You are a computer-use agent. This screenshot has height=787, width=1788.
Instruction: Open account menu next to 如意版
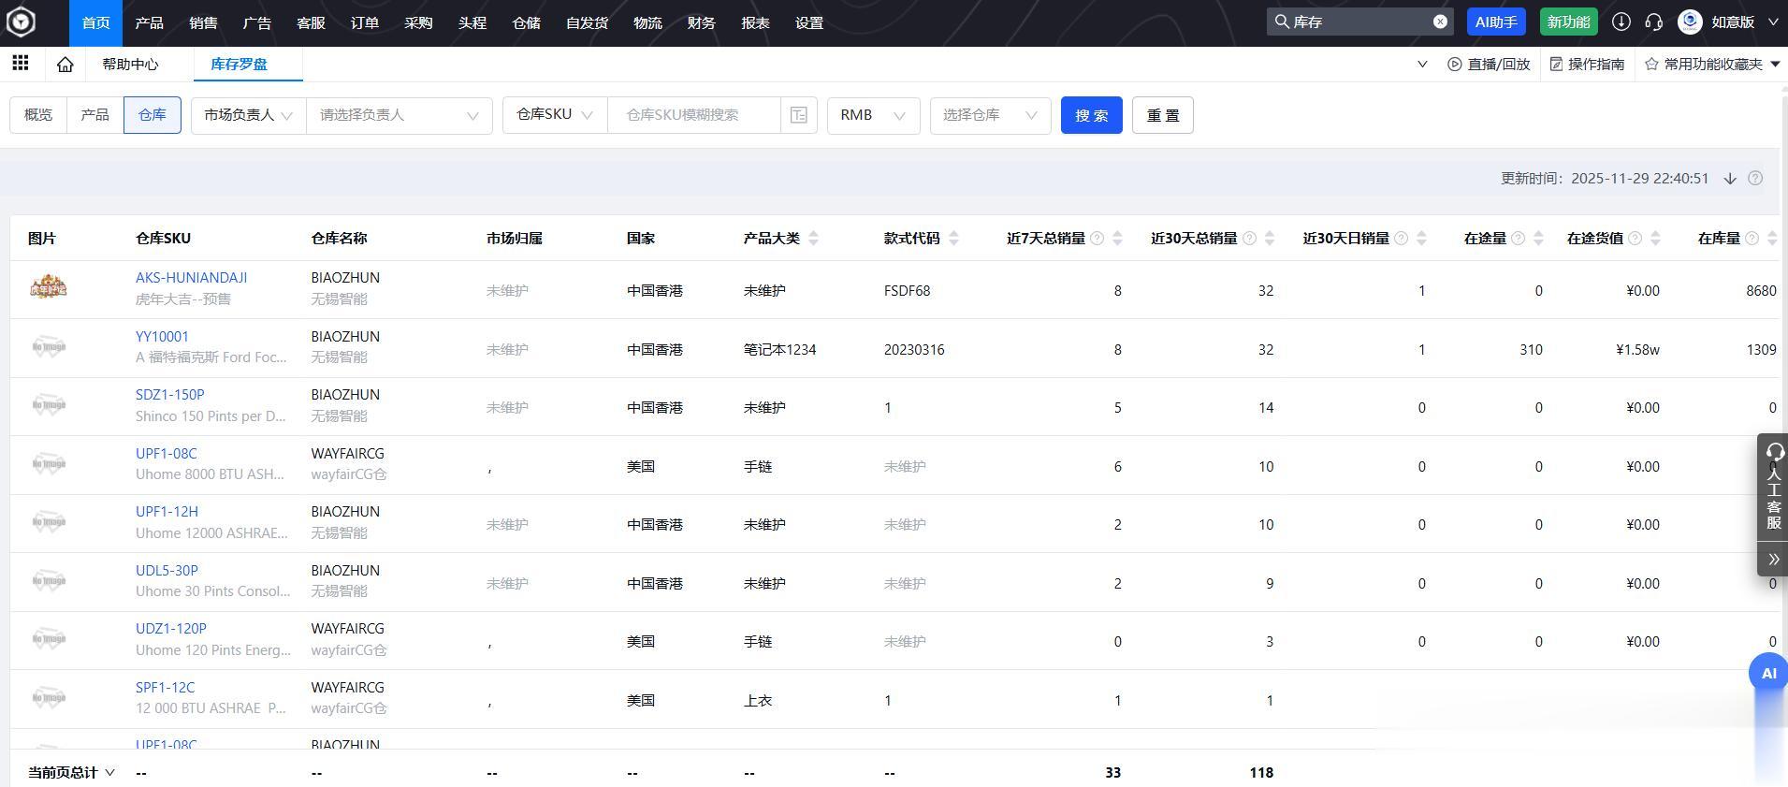[x=1773, y=22]
